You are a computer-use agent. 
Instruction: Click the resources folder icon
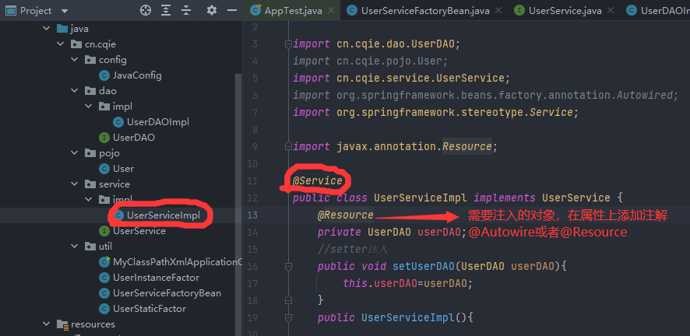pyautogui.click(x=62, y=324)
